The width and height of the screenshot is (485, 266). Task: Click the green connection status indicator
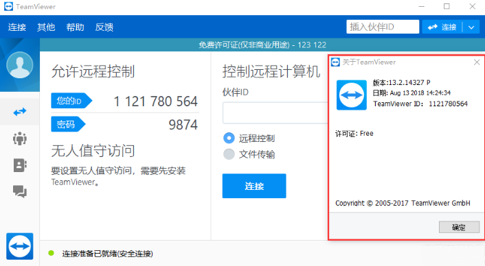point(52,254)
